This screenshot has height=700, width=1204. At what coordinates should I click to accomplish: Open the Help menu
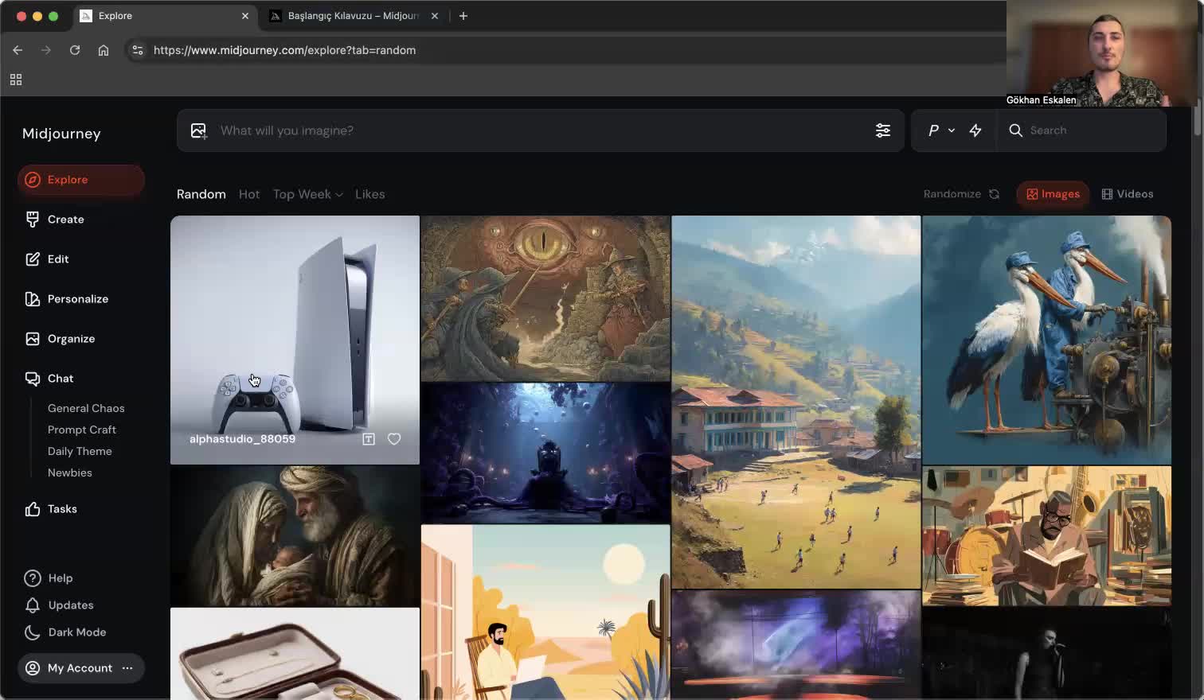[x=49, y=578]
